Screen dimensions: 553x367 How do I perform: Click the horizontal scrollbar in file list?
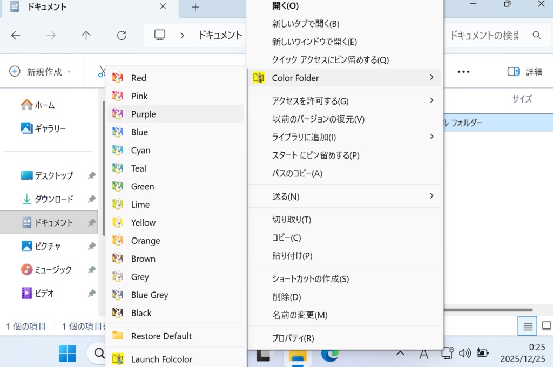488,310
